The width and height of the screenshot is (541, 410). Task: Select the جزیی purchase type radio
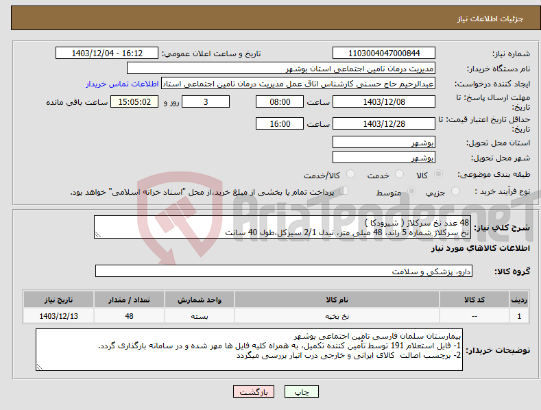click(456, 191)
